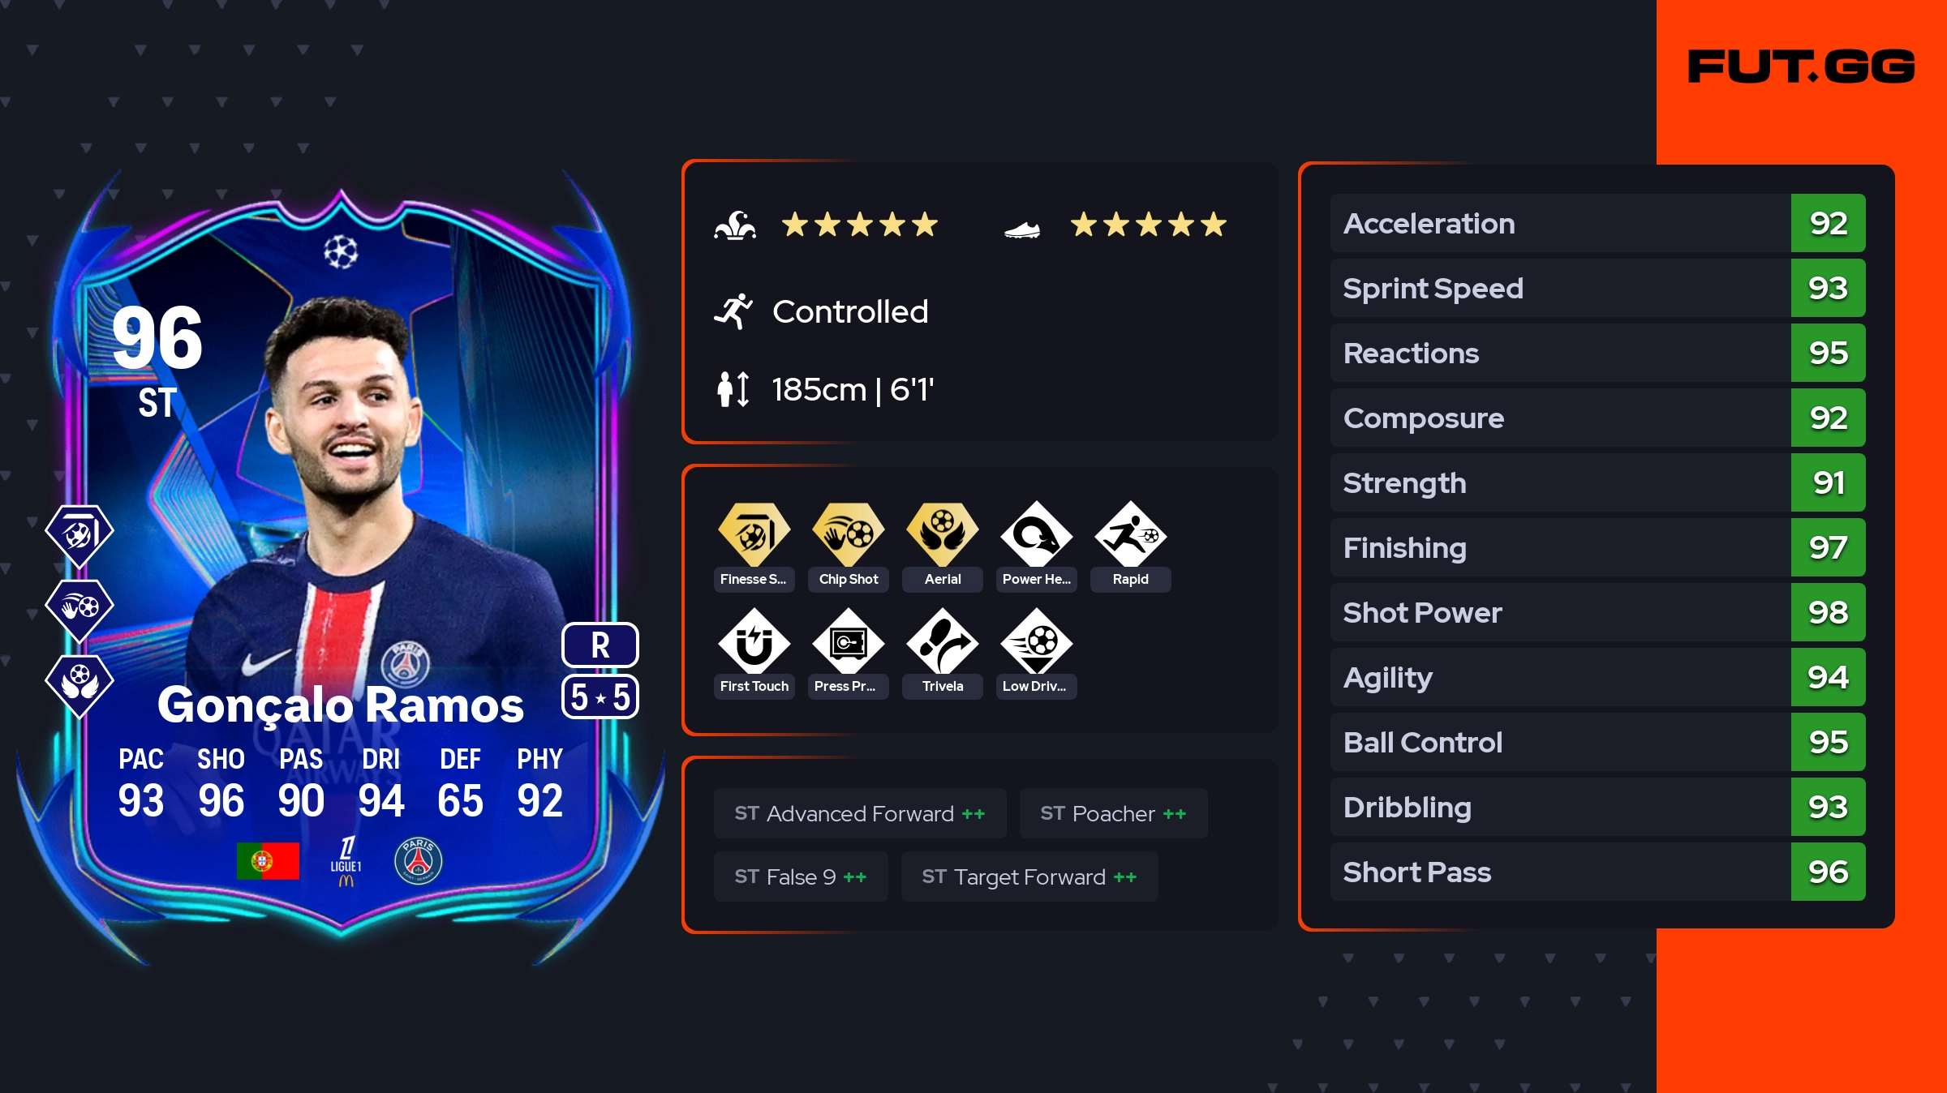Select the Chip Shot playstyle icon
Screen dimensions: 1947x1093
click(848, 535)
